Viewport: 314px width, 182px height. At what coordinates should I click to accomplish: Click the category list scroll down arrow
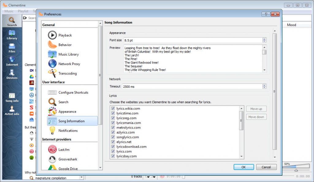(x=100, y=168)
